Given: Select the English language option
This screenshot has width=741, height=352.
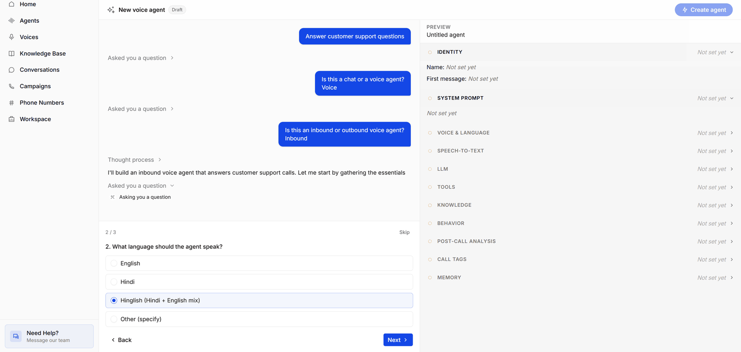Looking at the screenshot, I should pyautogui.click(x=259, y=263).
